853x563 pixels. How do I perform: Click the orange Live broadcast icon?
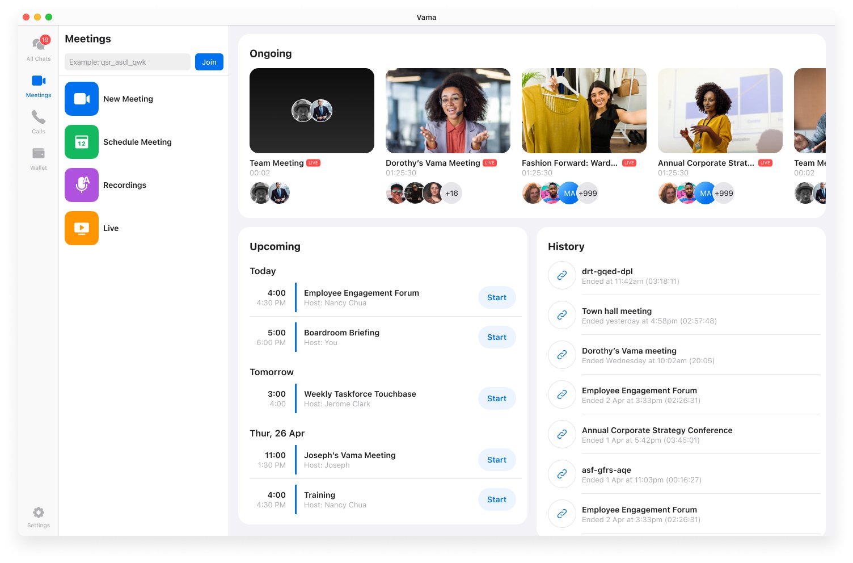82,228
